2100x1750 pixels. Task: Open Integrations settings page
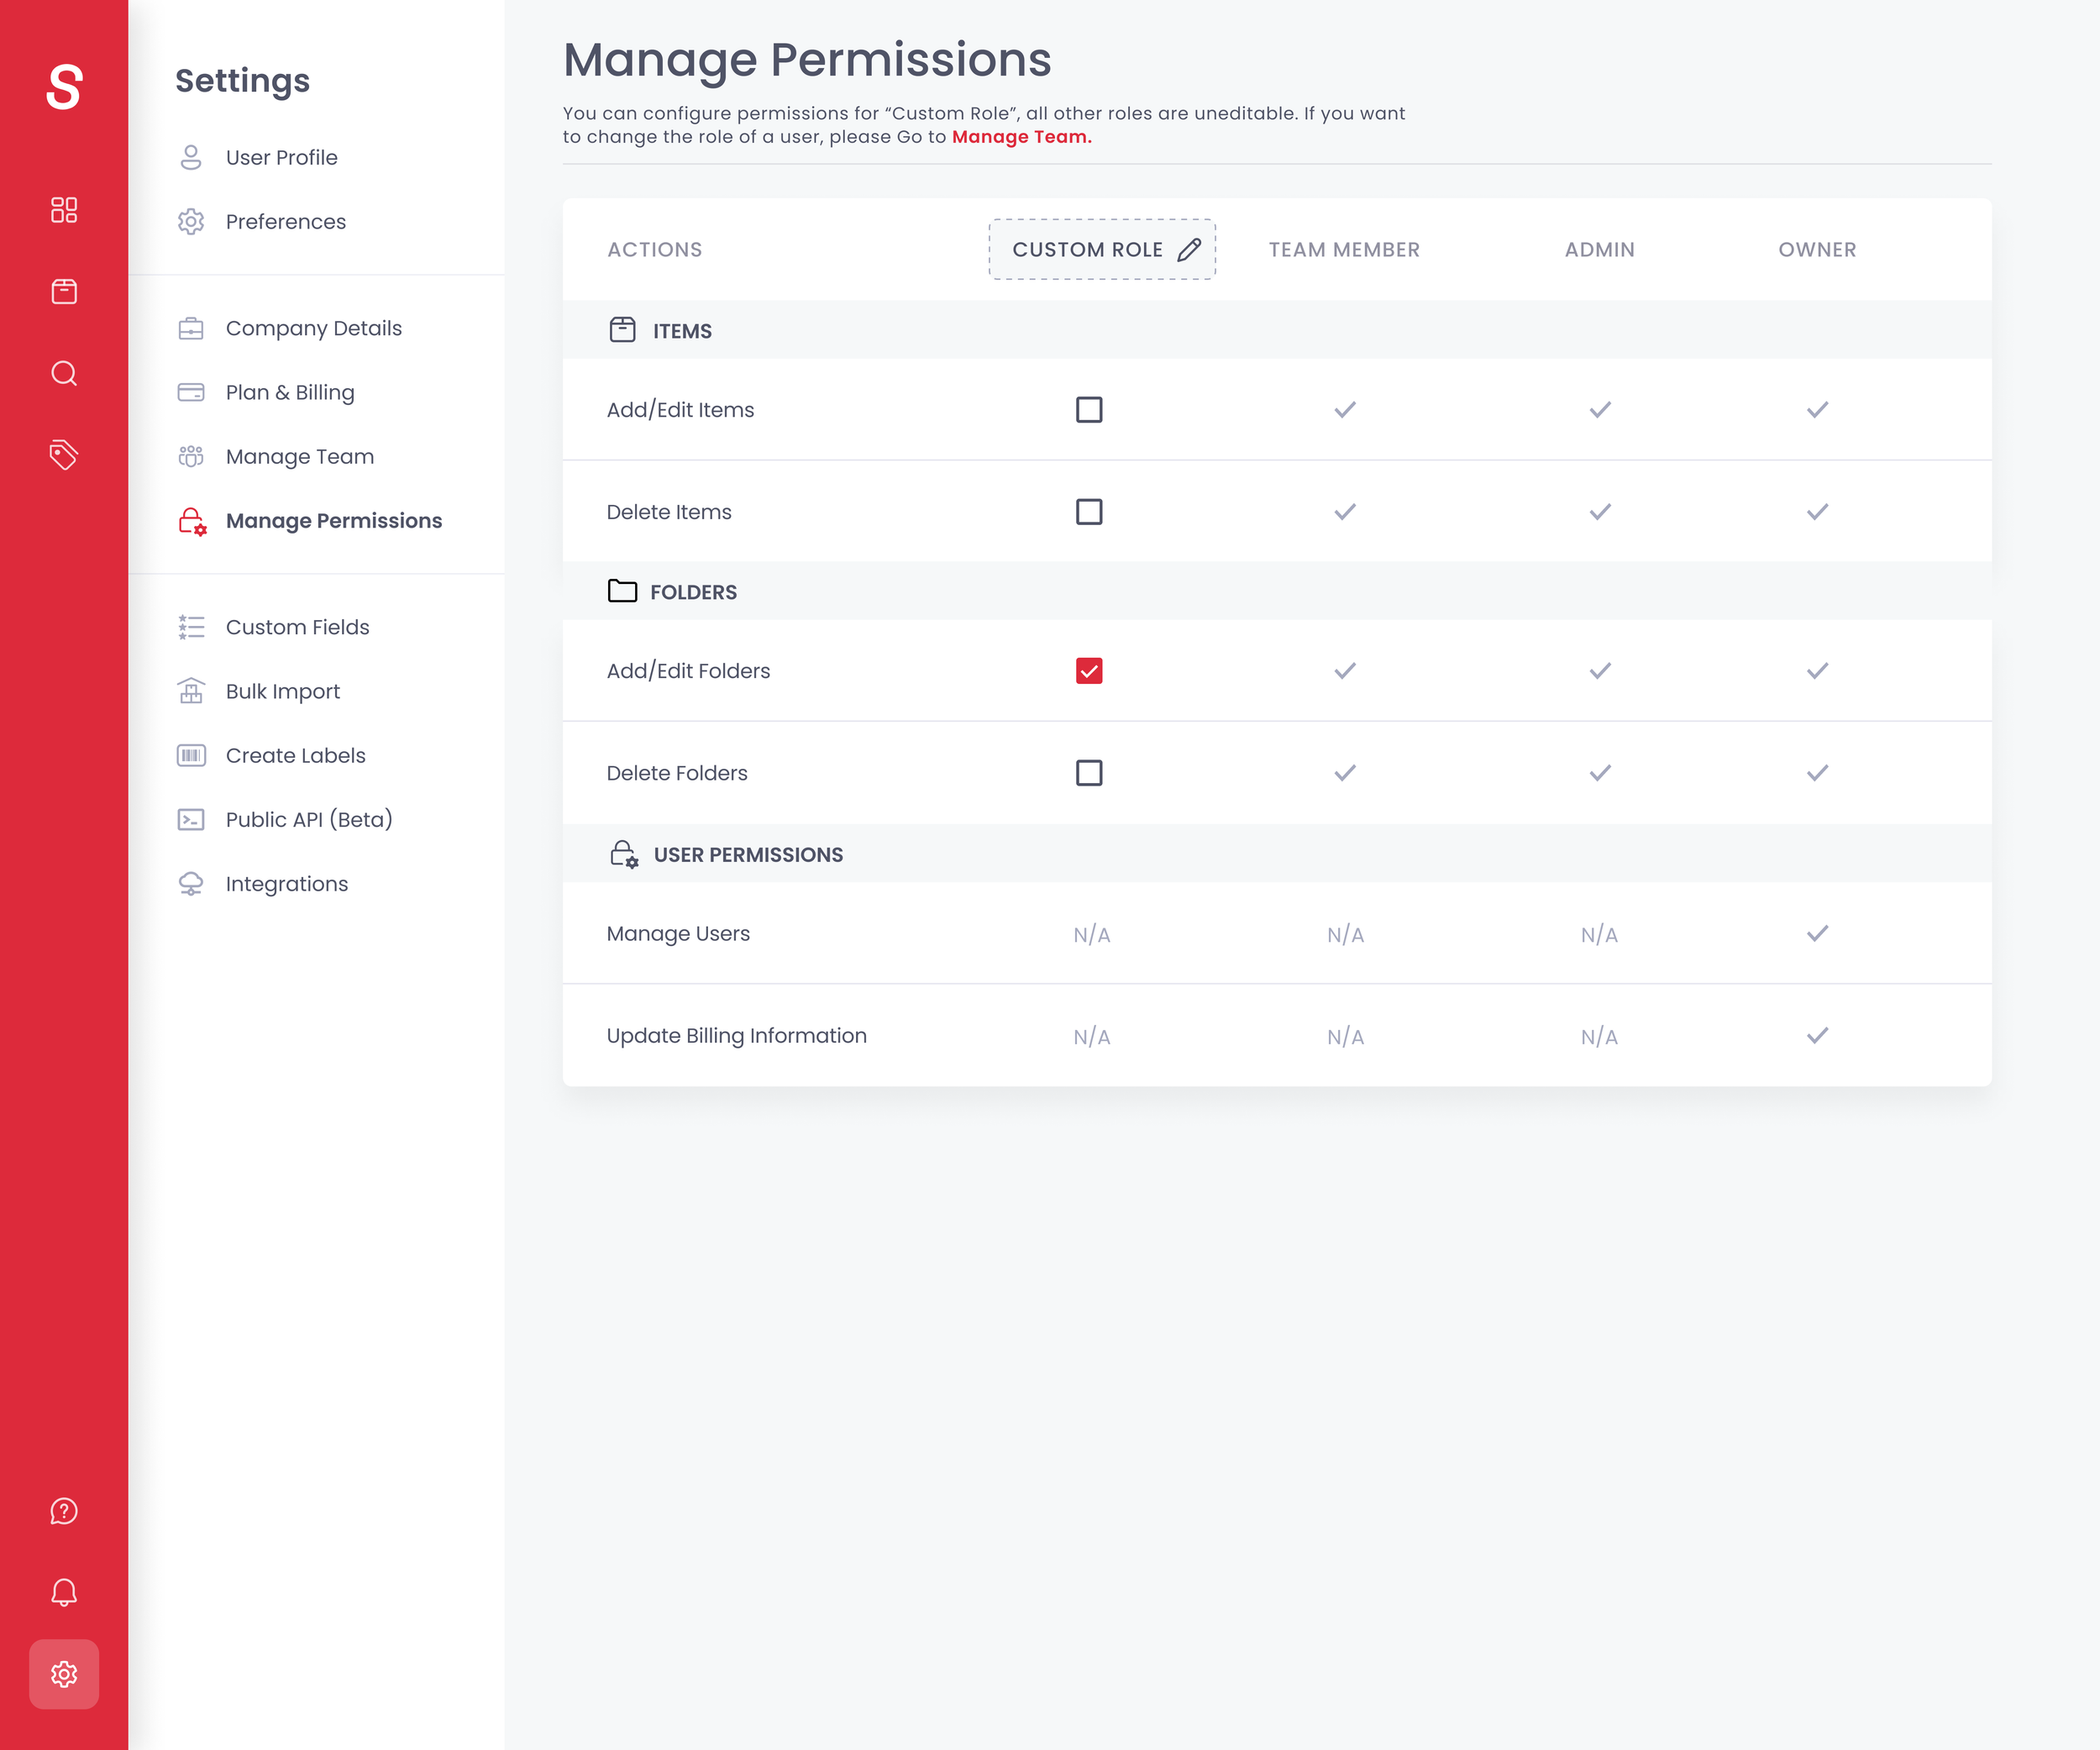click(286, 884)
